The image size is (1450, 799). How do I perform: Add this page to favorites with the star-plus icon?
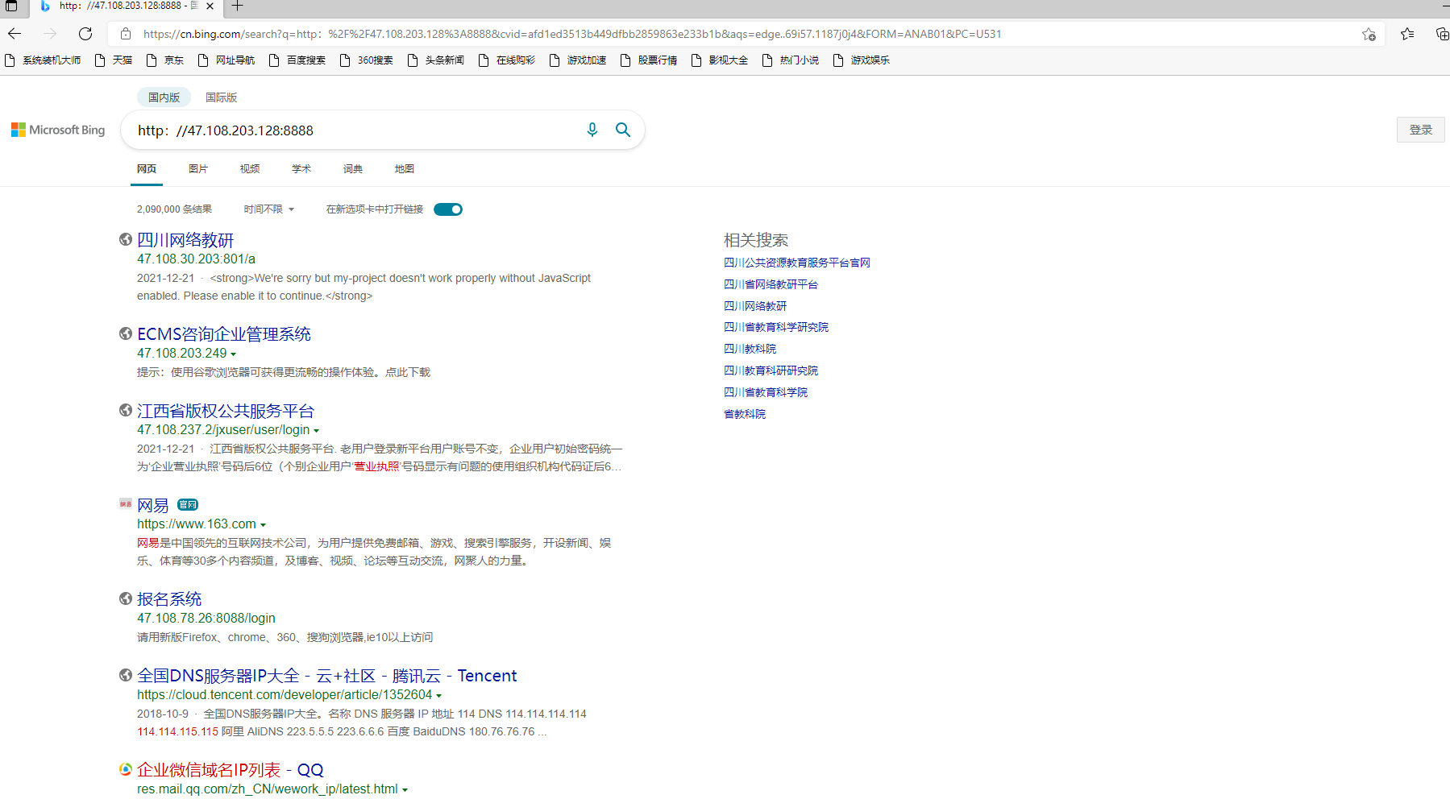tap(1369, 34)
